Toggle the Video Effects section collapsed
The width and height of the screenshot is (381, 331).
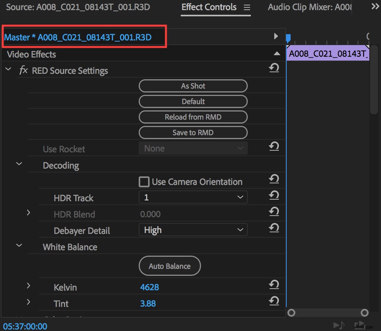click(277, 54)
